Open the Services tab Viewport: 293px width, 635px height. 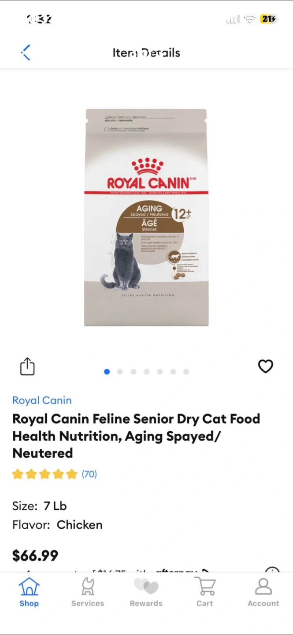tap(88, 592)
